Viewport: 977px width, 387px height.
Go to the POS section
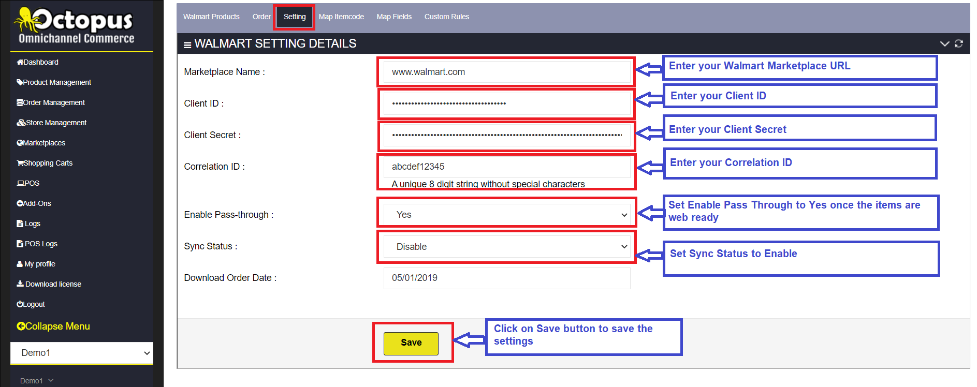[32, 183]
